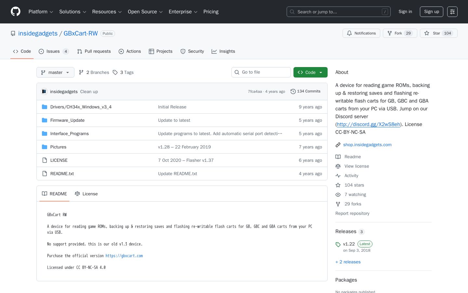Click the Star icon
This screenshot has width=468, height=293.
click(427, 33)
